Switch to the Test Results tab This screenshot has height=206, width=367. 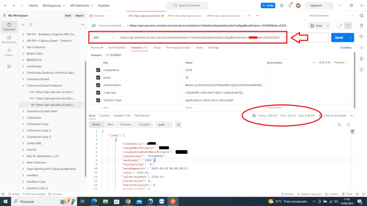coord(142,116)
